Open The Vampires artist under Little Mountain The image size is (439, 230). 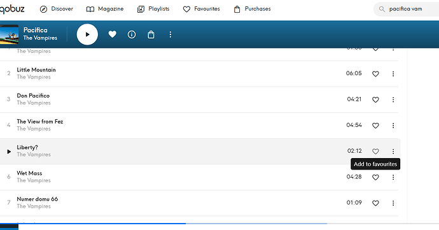click(34, 77)
